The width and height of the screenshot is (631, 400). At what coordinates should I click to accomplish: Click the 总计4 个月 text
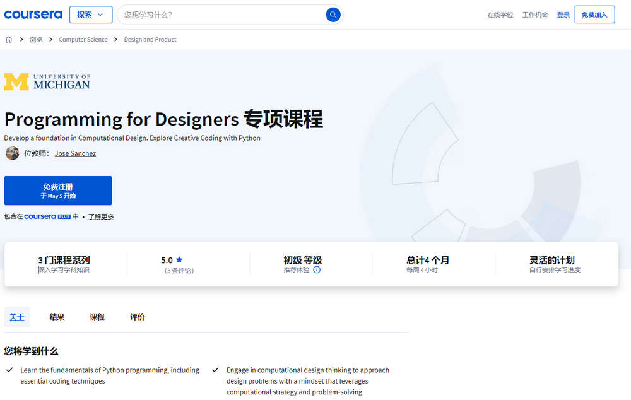point(427,260)
